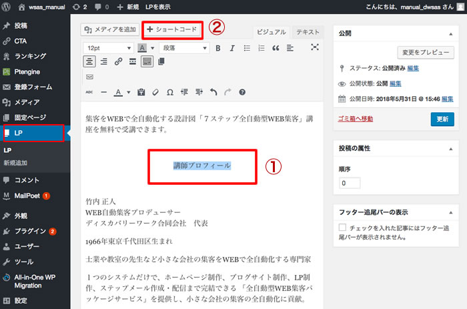This screenshot has width=467, height=309.
Task: Open fullscreen distraction-free writing mode
Action: [314, 47]
